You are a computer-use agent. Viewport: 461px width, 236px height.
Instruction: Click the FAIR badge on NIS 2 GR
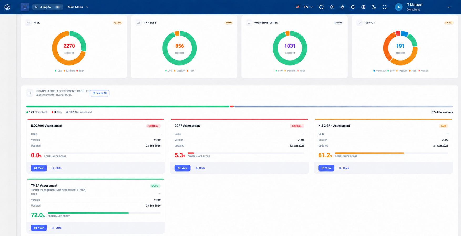443,126
